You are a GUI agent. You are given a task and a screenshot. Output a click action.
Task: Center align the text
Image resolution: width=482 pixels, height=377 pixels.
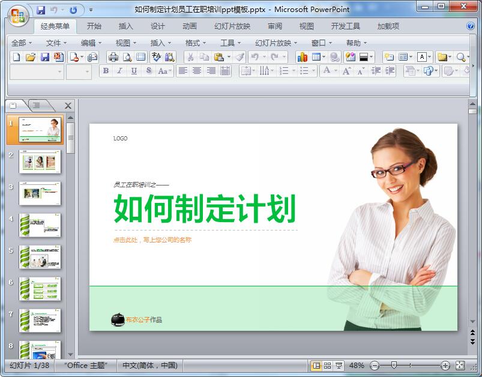(x=197, y=71)
